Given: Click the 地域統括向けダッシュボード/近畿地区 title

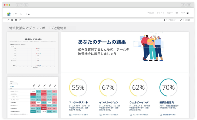Looking at the screenshot, I should [38, 28].
